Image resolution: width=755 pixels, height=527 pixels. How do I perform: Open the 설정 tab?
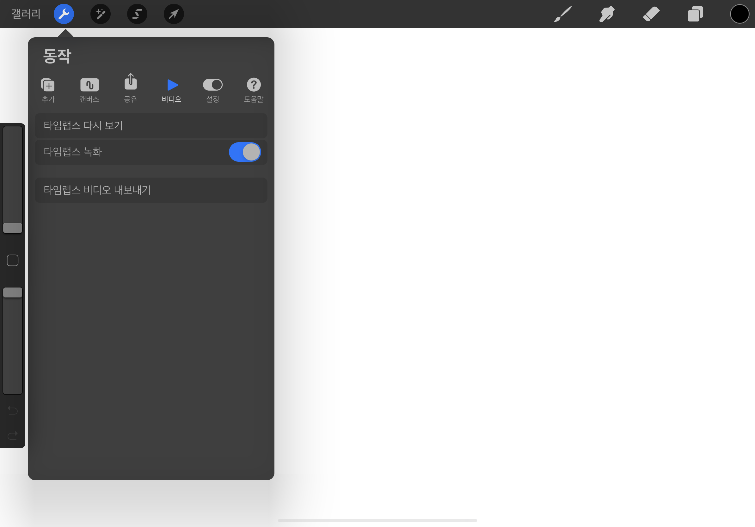pyautogui.click(x=212, y=90)
